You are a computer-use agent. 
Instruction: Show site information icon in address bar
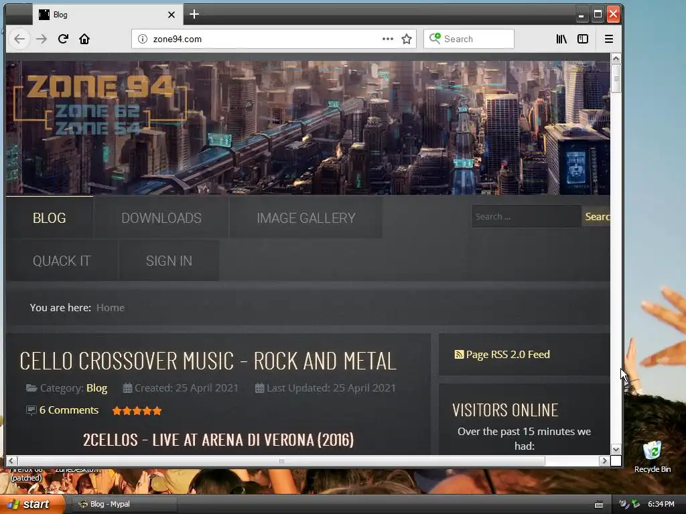pyautogui.click(x=143, y=39)
